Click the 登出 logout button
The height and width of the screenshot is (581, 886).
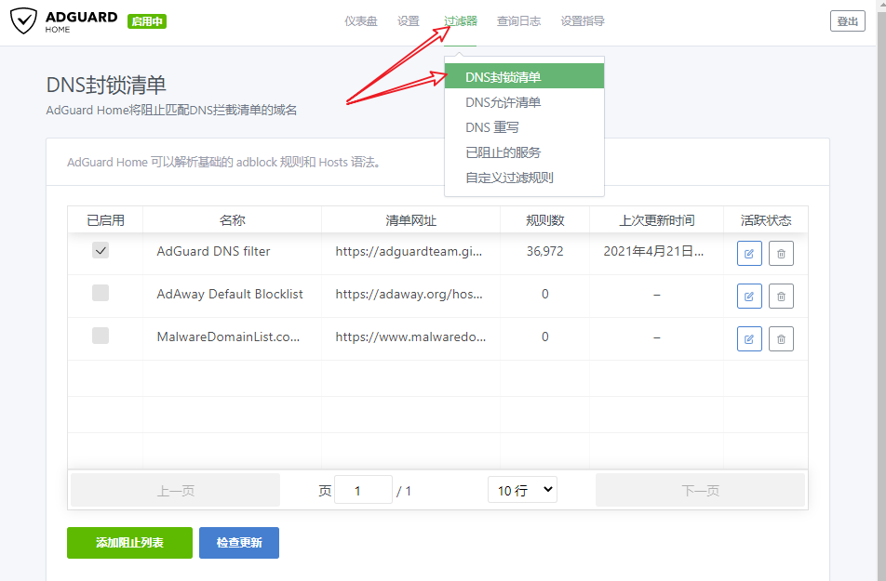tap(848, 21)
